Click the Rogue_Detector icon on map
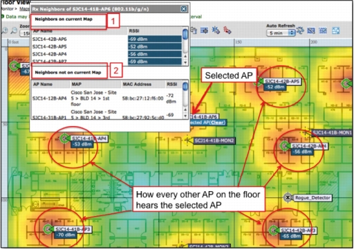 pyautogui.click(x=288, y=197)
